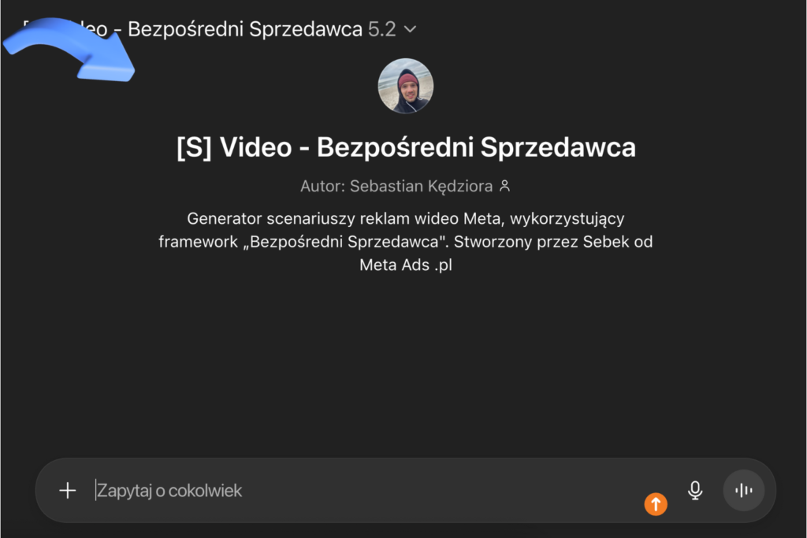Open voice mode with the waveform icon
Image resolution: width=807 pixels, height=538 pixels.
point(744,491)
